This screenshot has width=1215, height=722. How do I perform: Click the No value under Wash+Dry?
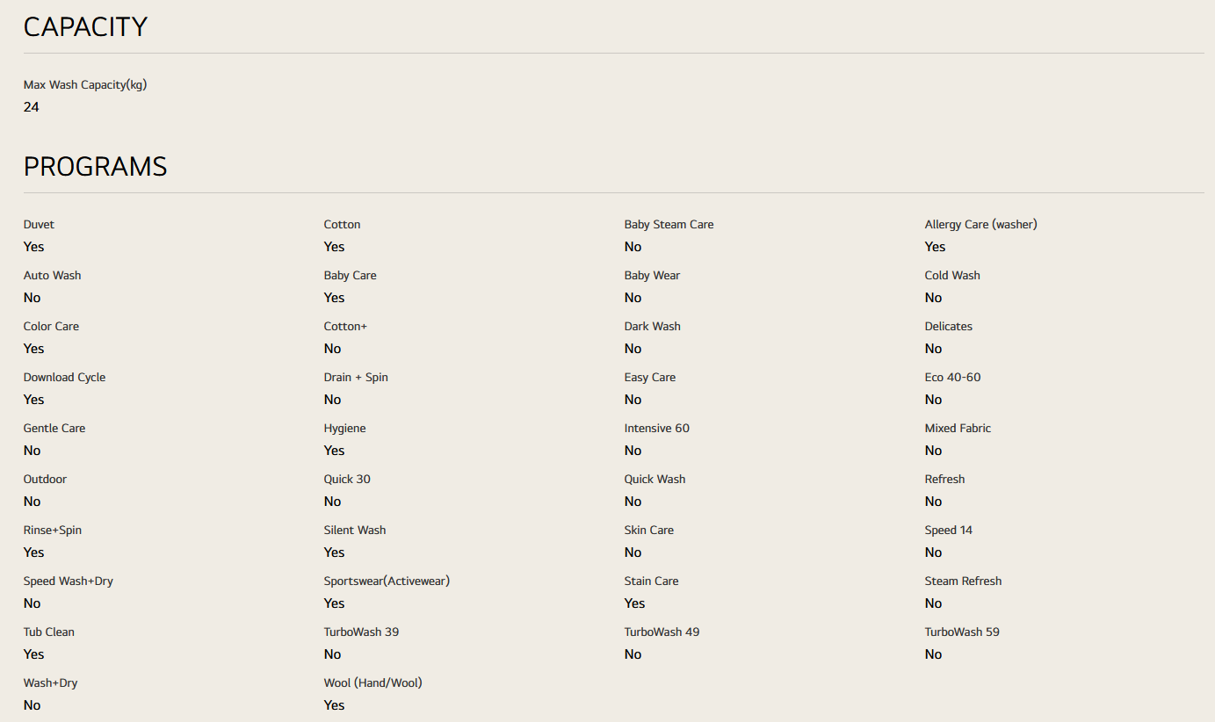point(32,705)
